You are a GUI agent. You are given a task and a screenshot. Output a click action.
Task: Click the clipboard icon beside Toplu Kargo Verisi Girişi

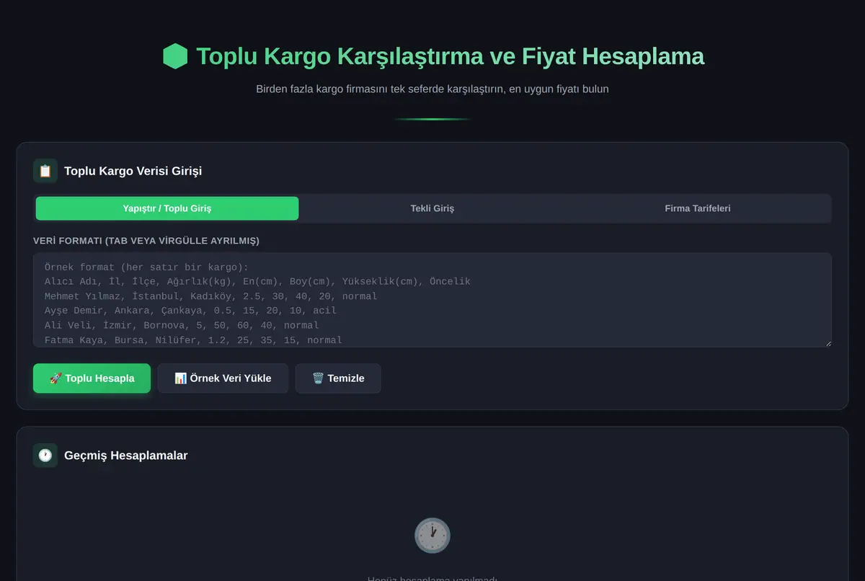pyautogui.click(x=45, y=171)
